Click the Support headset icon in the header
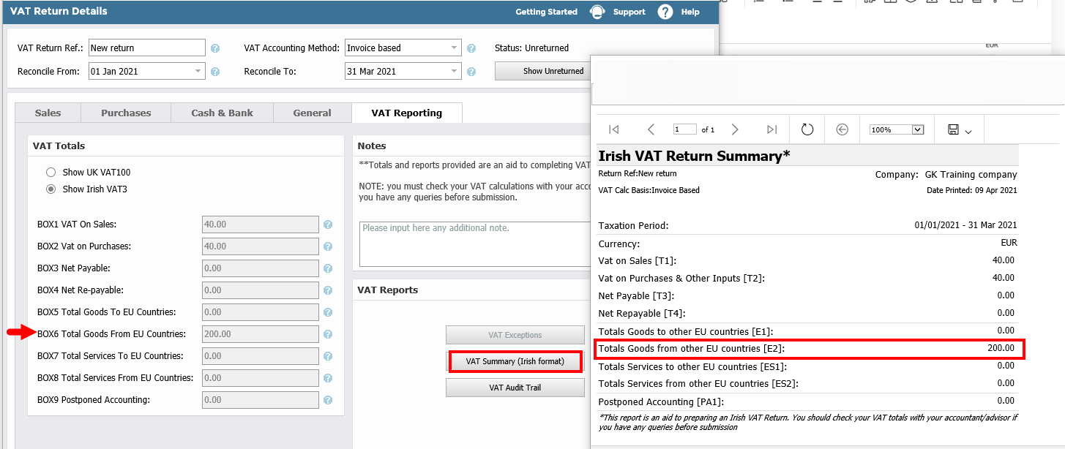 pos(597,12)
